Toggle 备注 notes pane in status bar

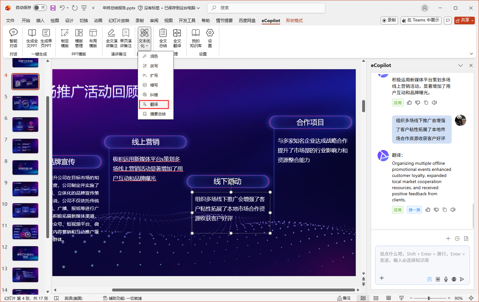point(344,298)
